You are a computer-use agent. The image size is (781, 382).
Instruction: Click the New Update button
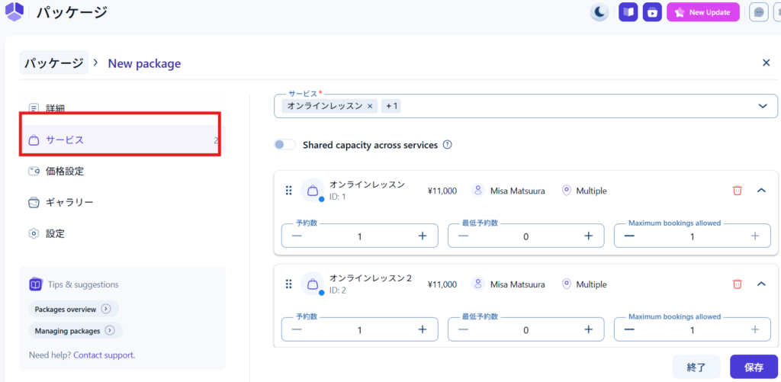702,12
